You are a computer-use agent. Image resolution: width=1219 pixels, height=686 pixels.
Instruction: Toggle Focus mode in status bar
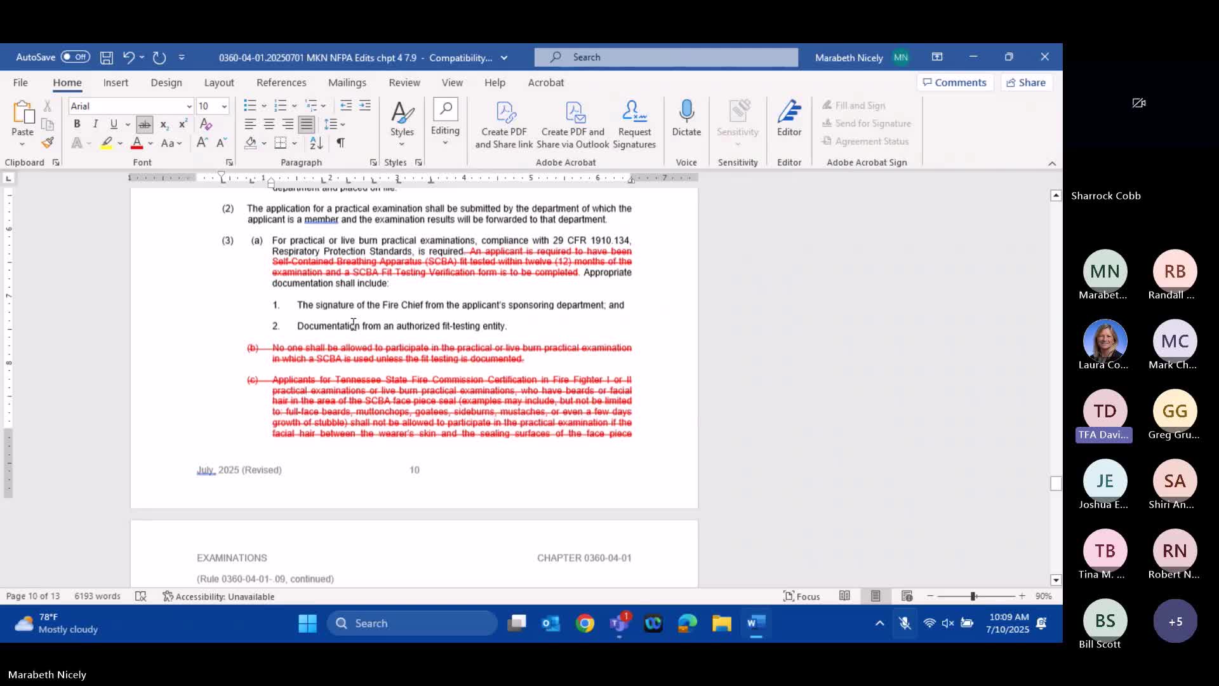point(802,596)
